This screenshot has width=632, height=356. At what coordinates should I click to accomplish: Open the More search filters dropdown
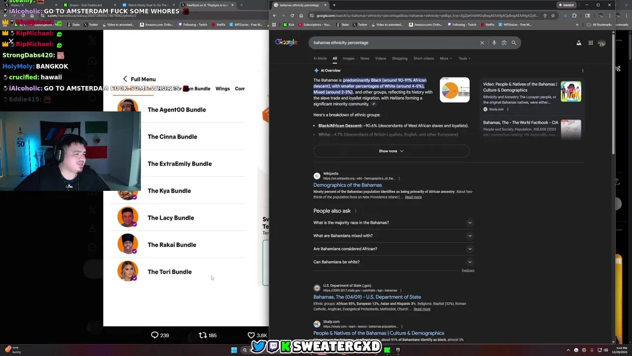click(446, 58)
